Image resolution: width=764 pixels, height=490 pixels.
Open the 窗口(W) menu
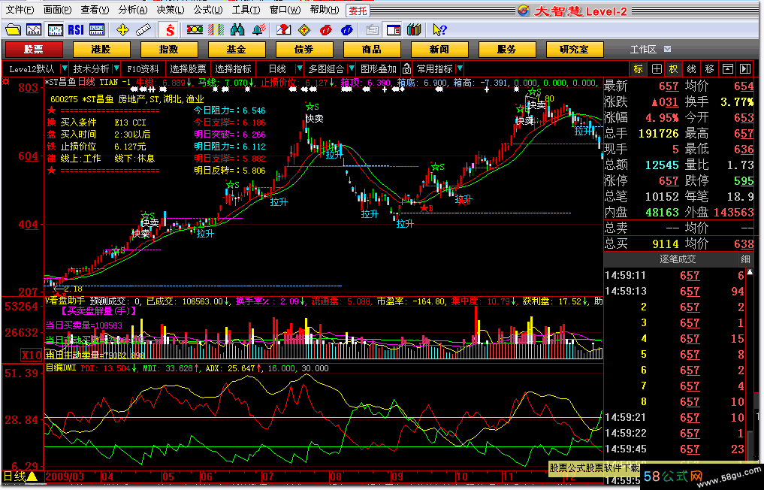[285, 10]
